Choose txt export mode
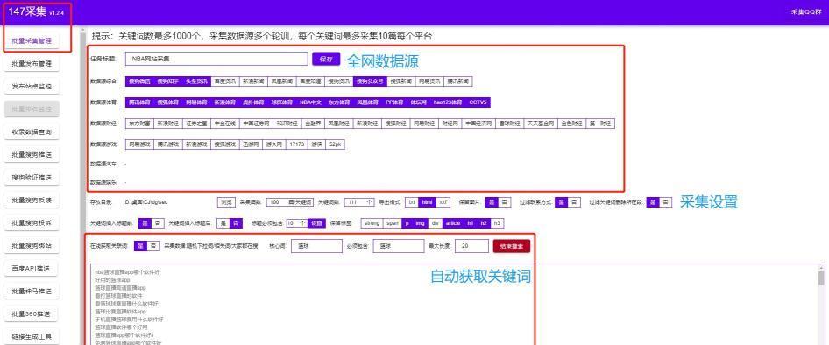This screenshot has height=345, width=829. (x=413, y=201)
